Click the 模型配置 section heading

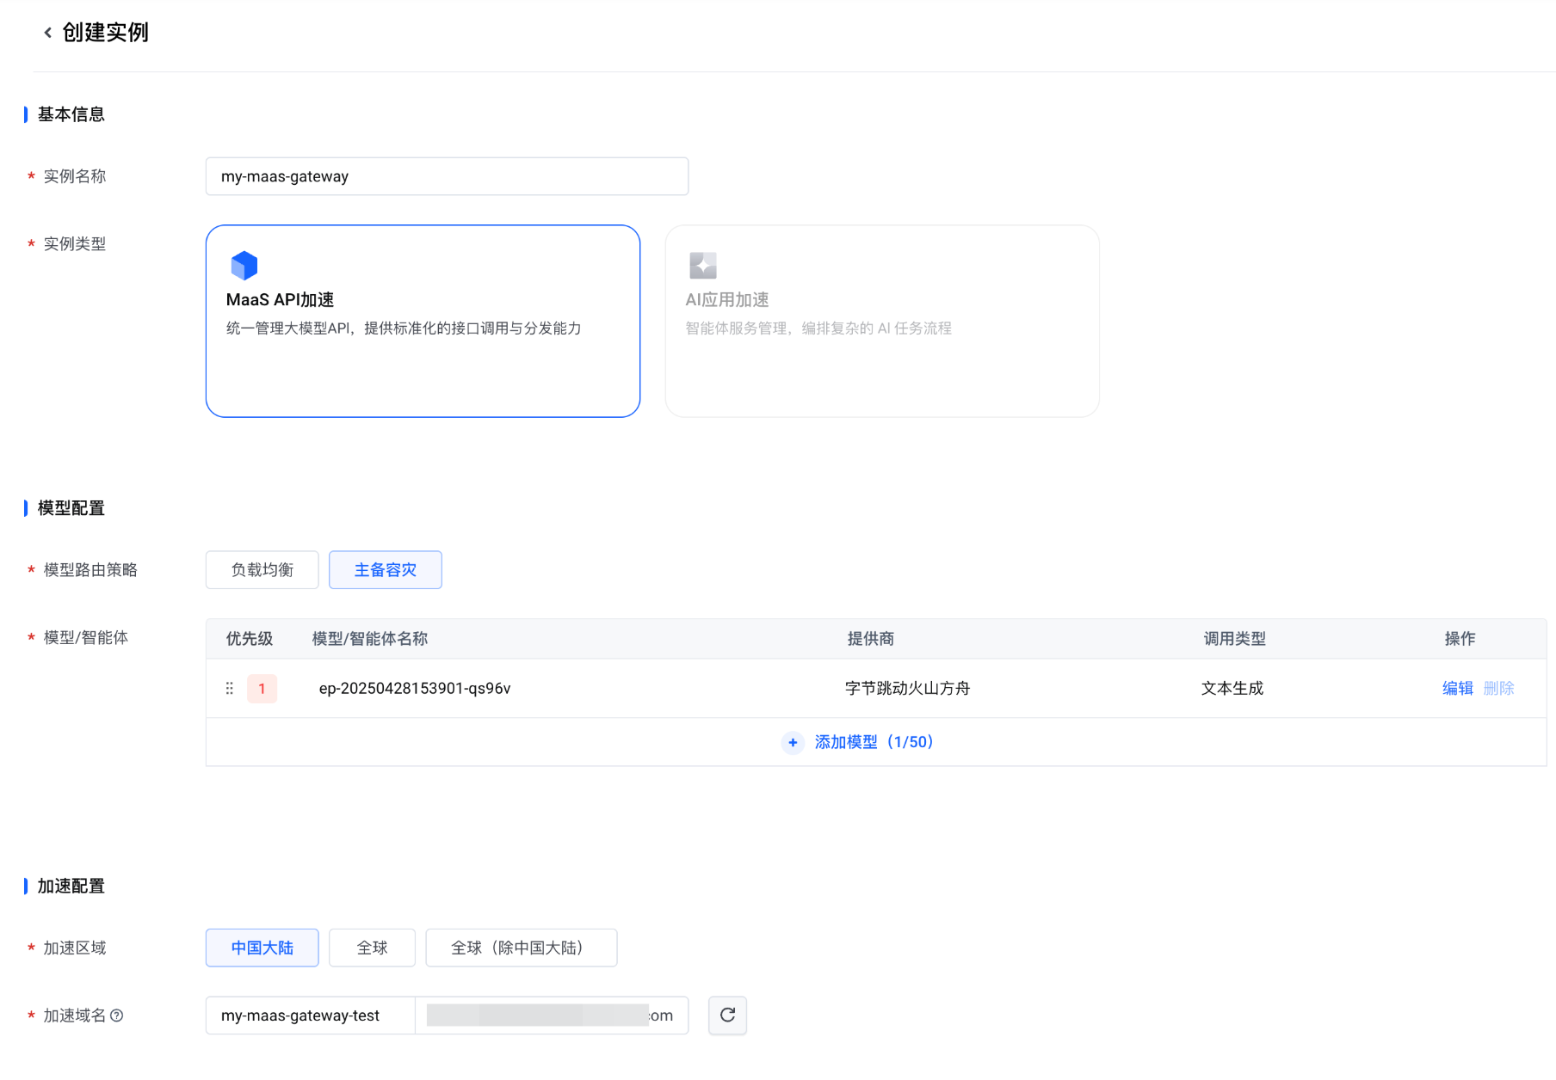click(x=71, y=508)
